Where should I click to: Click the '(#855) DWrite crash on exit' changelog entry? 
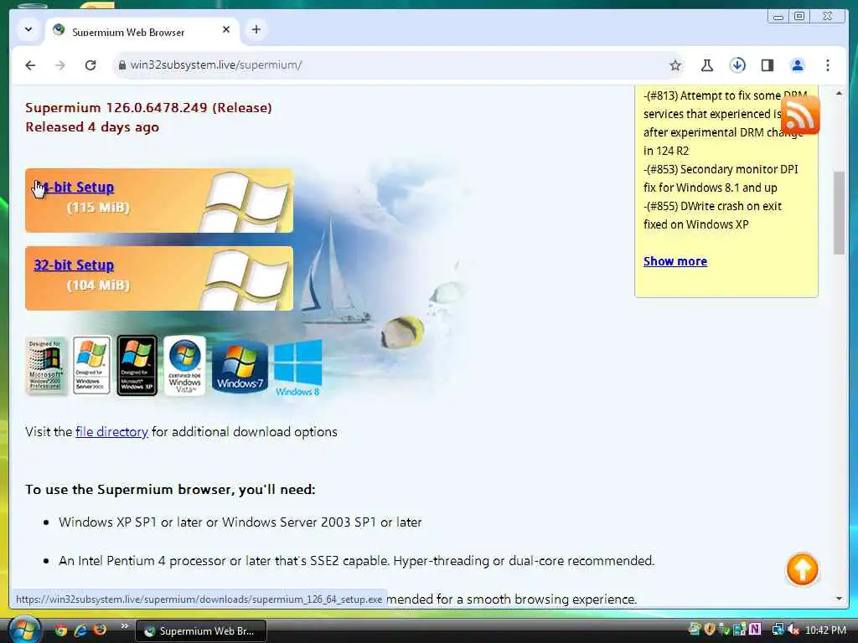tap(712, 215)
